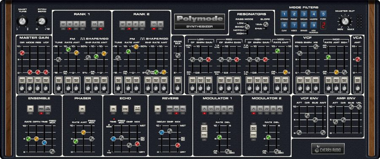This screenshot has width=380, height=159.
Task: Select Modulator 1 ramp-down sawtooth waveform
Action: click(x=217, y=109)
